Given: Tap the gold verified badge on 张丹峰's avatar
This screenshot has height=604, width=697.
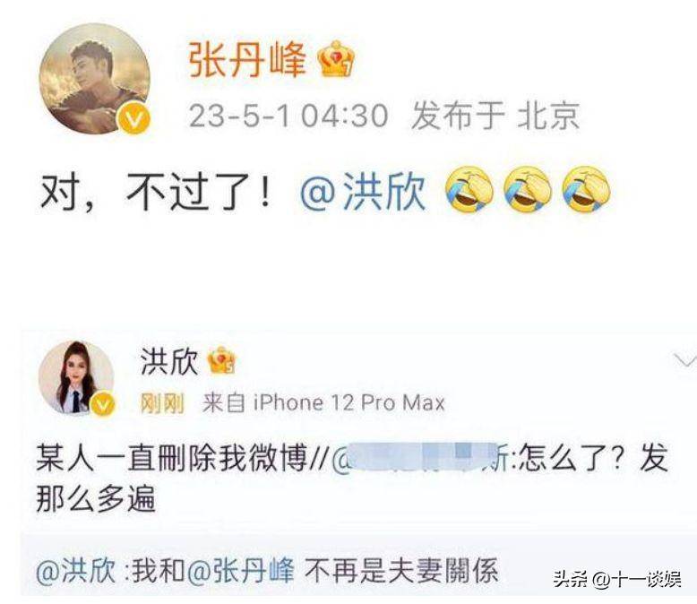Looking at the screenshot, I should (x=134, y=117).
